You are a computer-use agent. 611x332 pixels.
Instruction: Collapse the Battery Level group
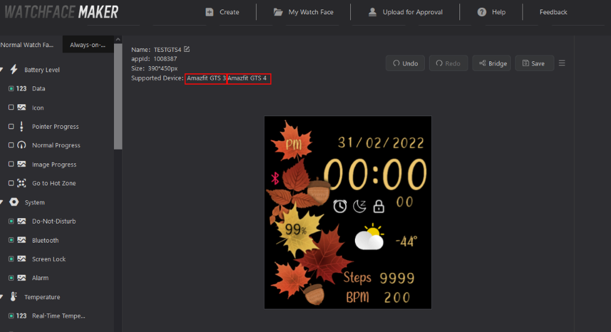[x=2, y=70]
